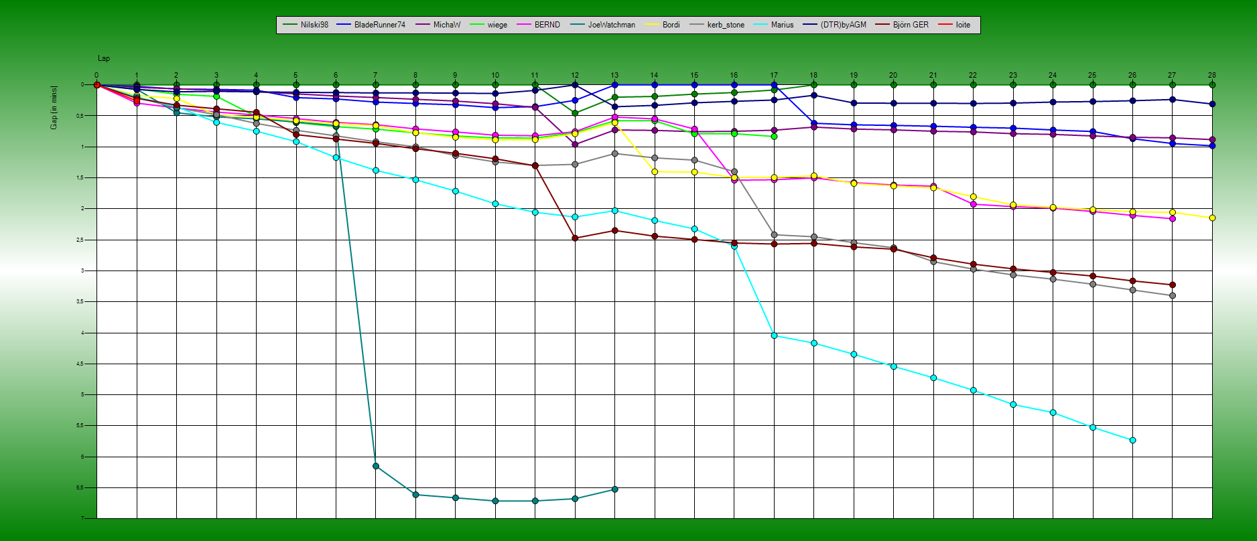The image size is (1257, 541).
Task: Click kerb_stone's gray point at lap 27
Action: pyautogui.click(x=1173, y=295)
